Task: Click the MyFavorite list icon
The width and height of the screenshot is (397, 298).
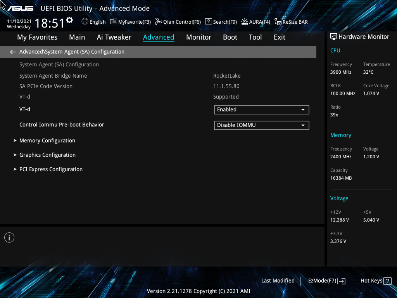Action: point(114,22)
